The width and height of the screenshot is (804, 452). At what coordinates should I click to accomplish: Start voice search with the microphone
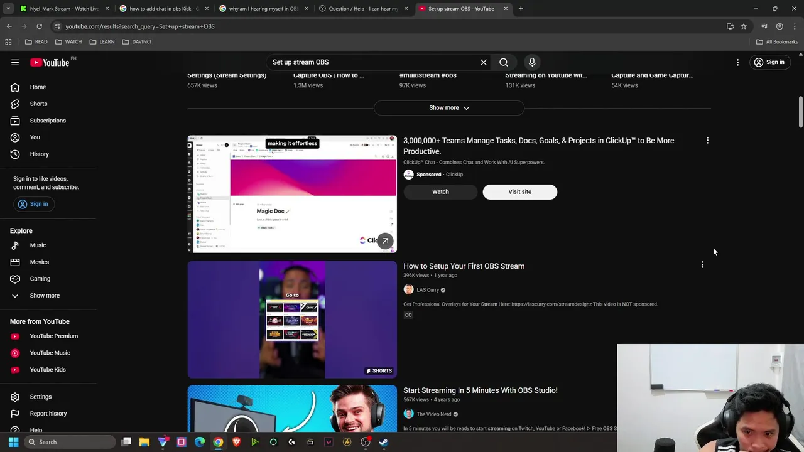click(532, 62)
